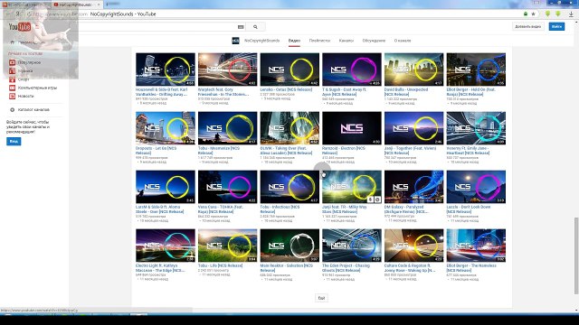The image size is (579, 325).
Task: Click the Ещё load more button
Action: pyautogui.click(x=321, y=298)
